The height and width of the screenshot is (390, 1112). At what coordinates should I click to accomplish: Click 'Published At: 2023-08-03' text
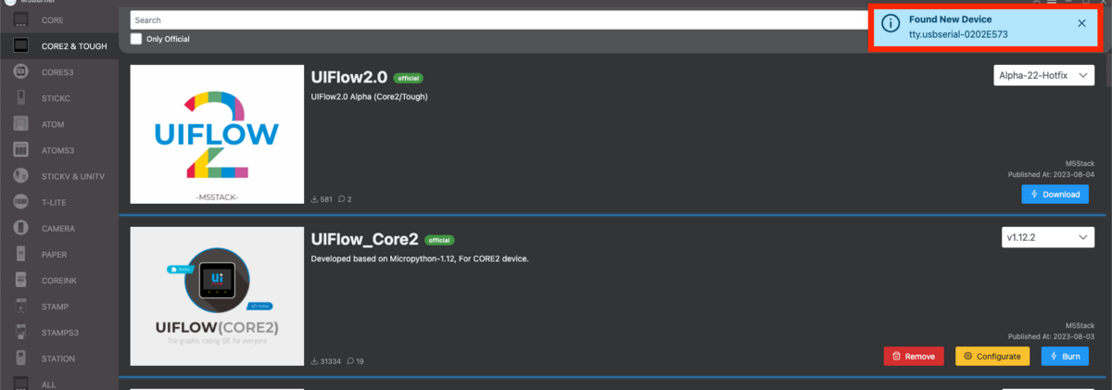pos(1051,336)
